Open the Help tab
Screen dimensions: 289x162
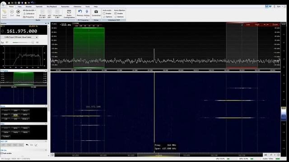95,7
